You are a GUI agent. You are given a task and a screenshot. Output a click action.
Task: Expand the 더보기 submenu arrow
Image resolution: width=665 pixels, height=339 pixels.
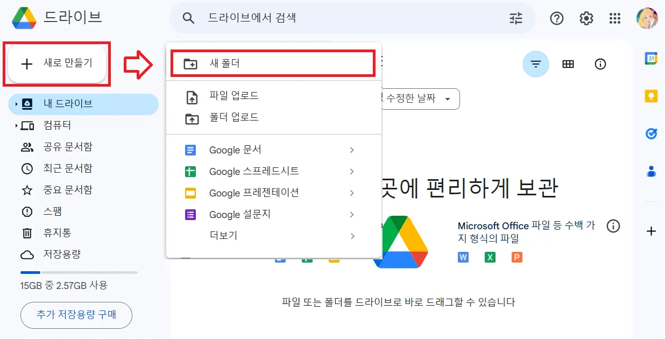pyautogui.click(x=352, y=236)
